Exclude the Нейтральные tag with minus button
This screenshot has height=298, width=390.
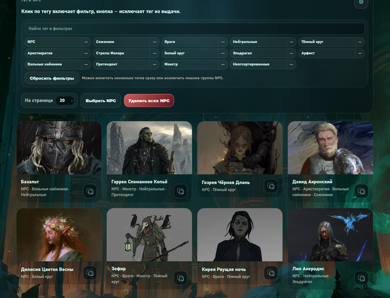tap(291, 42)
